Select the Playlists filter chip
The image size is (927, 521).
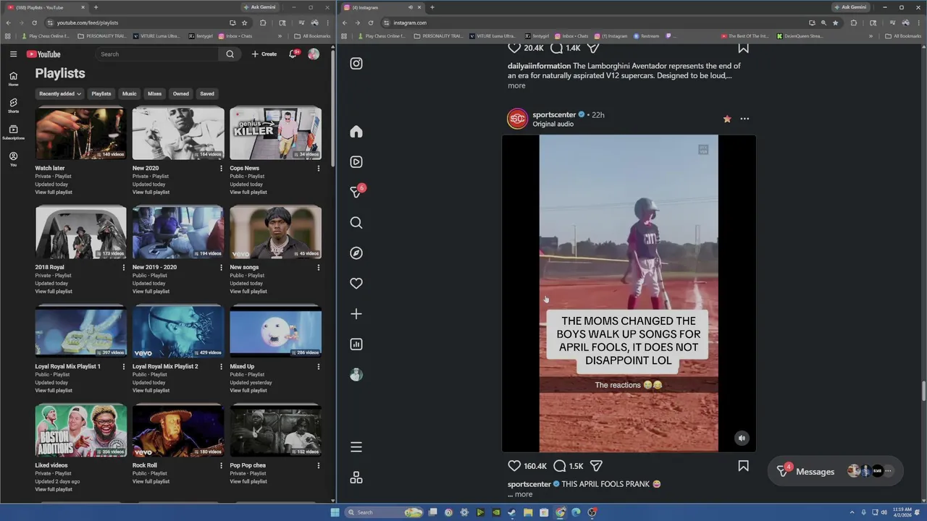click(101, 93)
